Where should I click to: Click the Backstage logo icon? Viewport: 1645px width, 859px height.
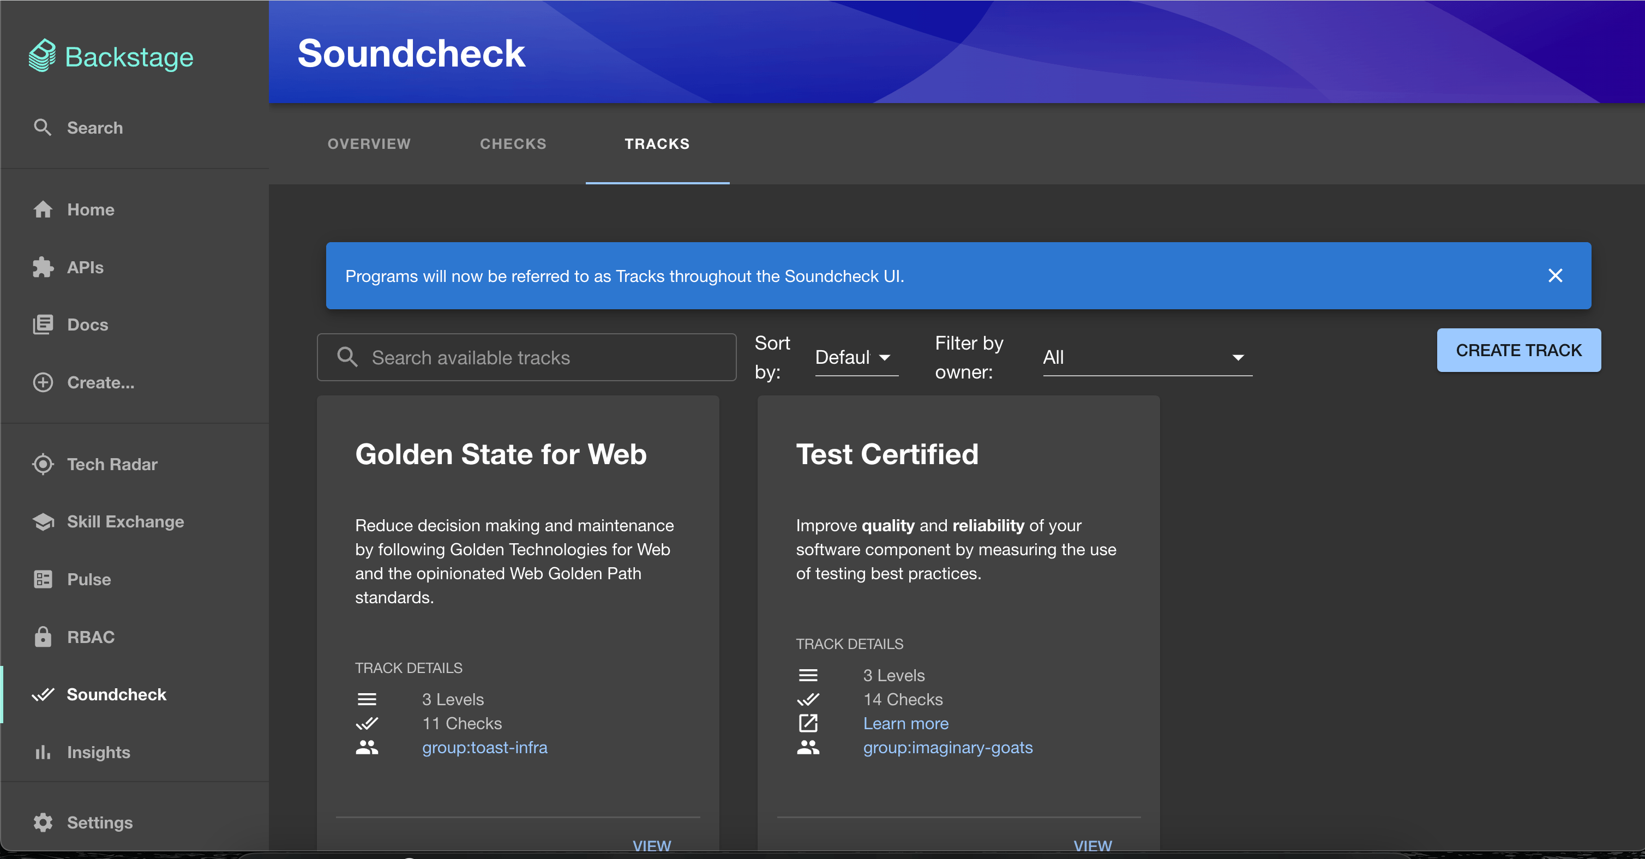[42, 56]
